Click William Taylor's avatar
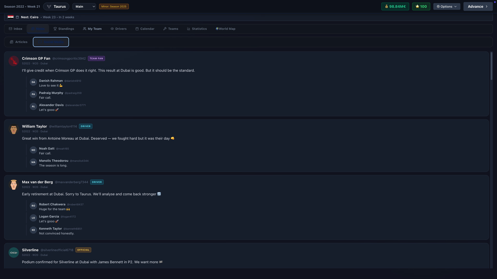This screenshot has height=279, width=497. 14,129
